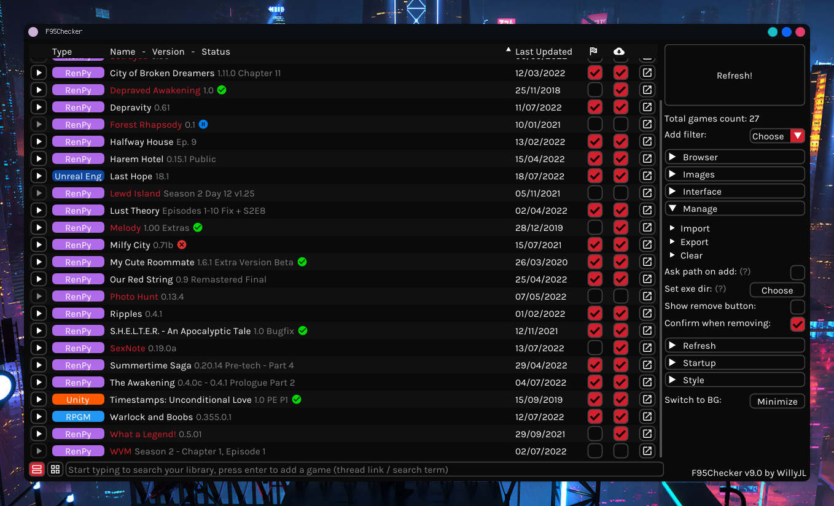Open City of Broken Dreamers thread link icon

point(647,73)
